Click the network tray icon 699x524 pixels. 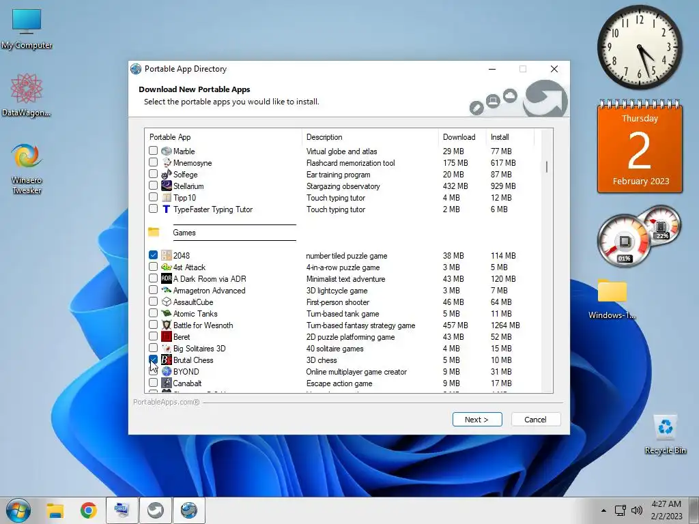point(620,510)
